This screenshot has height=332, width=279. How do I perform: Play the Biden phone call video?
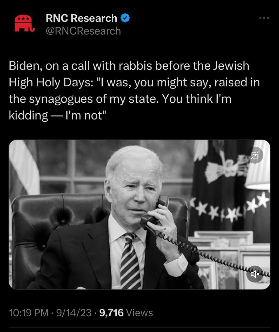click(139, 215)
